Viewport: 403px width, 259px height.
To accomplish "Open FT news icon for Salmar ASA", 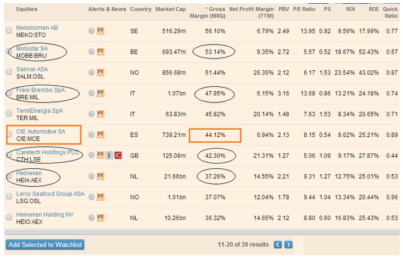I will [x=100, y=72].
